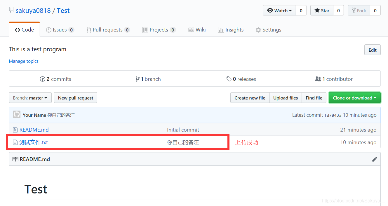Click the fork count next to Fork
The height and width of the screenshot is (206, 388).
[x=375, y=11]
